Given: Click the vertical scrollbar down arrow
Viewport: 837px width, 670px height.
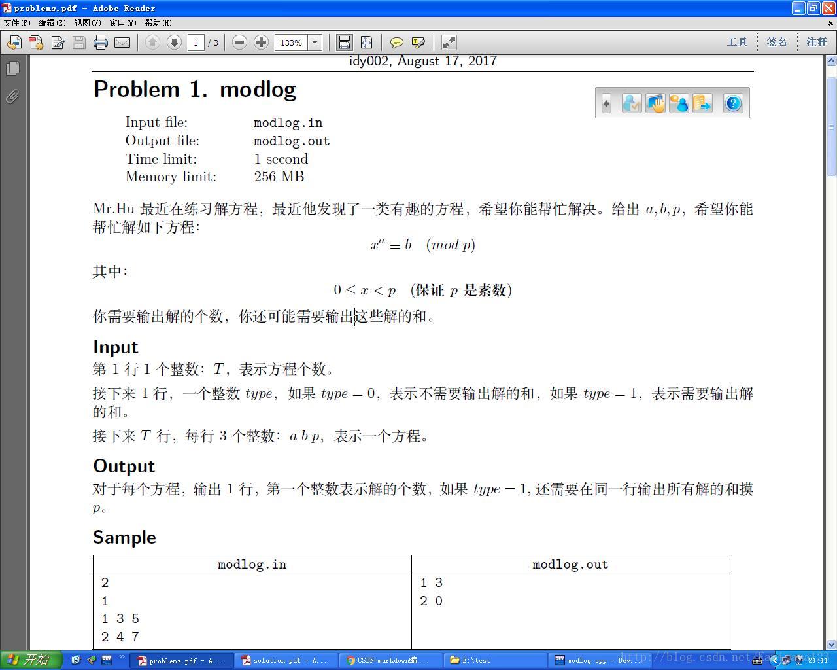Looking at the screenshot, I should (x=832, y=644).
